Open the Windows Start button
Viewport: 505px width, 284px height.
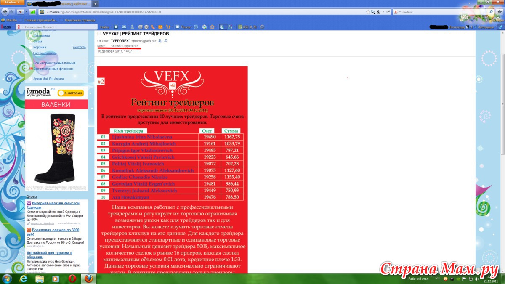pos(7,279)
